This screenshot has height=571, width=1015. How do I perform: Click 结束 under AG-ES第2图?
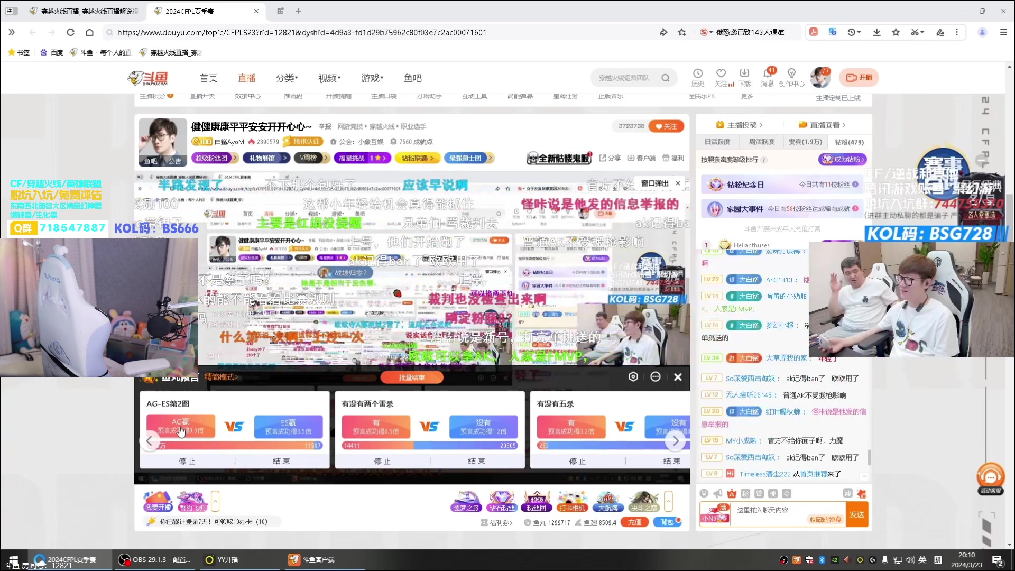[x=281, y=461]
